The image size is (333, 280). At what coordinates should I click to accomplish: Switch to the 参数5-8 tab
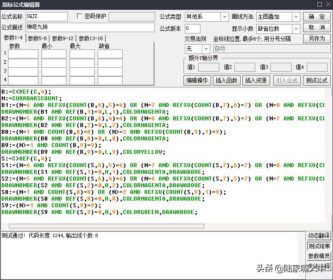pos(37,38)
